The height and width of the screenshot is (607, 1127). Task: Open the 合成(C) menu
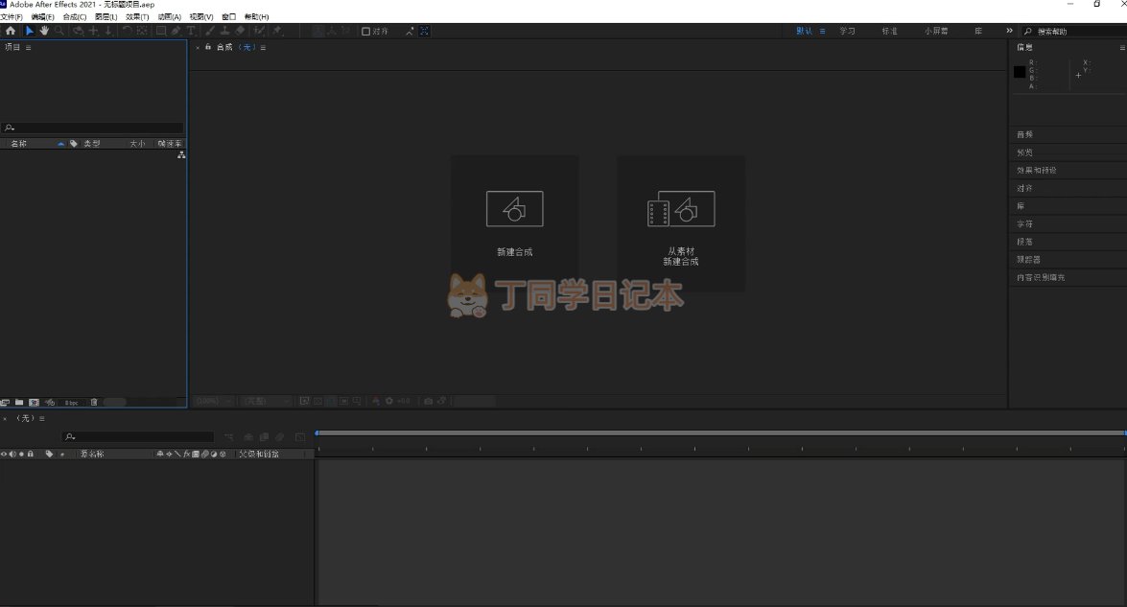click(x=75, y=16)
